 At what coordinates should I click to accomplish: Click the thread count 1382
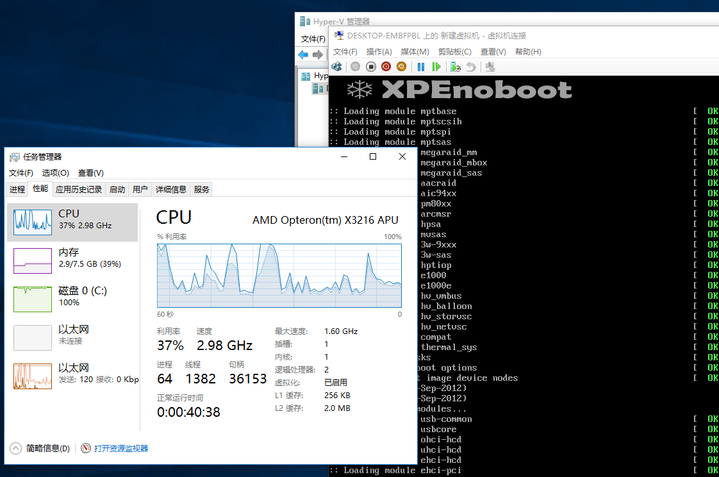pyautogui.click(x=201, y=379)
